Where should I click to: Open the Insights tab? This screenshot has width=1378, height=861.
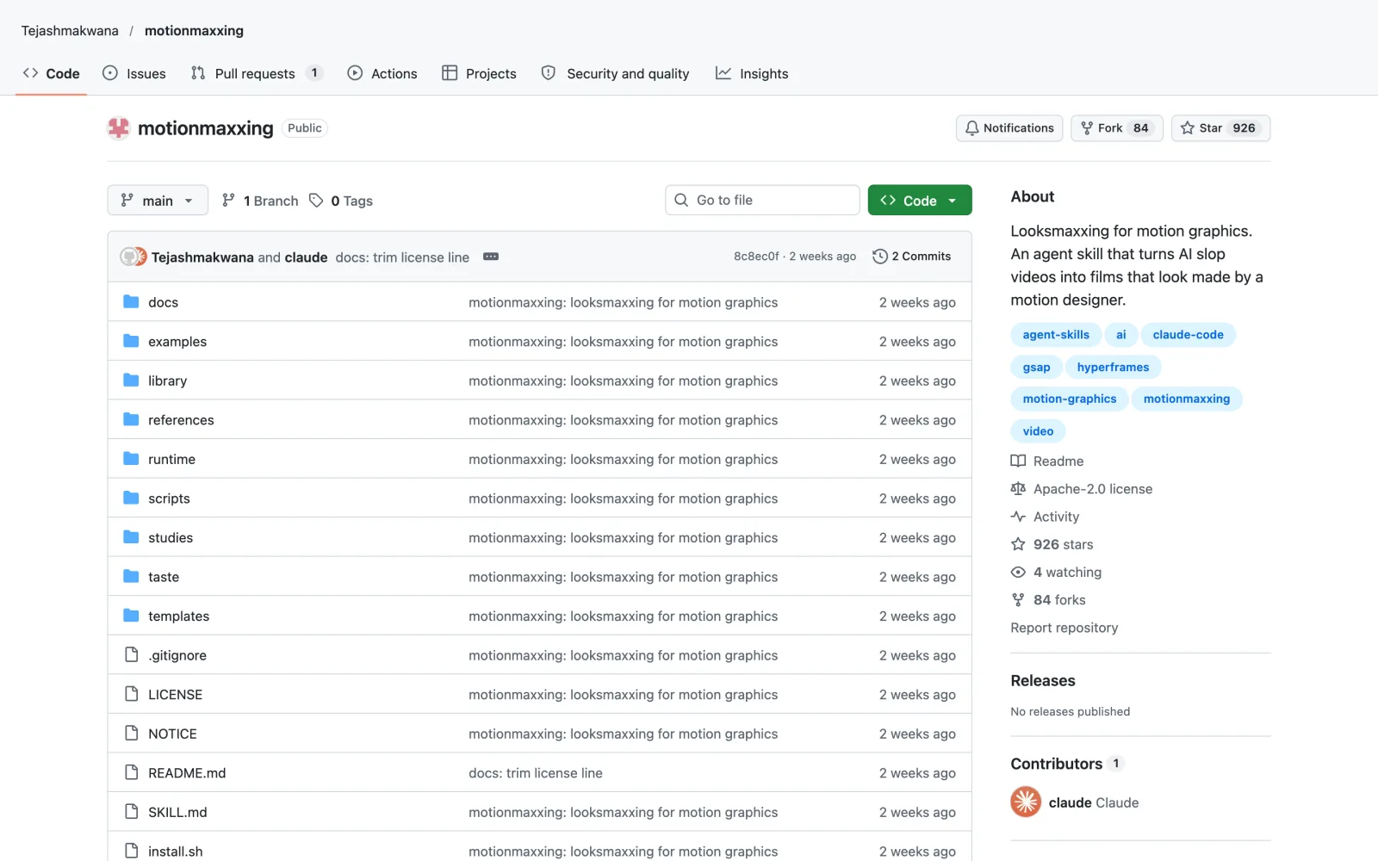pyautogui.click(x=752, y=73)
